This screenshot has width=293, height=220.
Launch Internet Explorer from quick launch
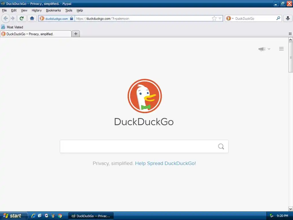point(33,216)
